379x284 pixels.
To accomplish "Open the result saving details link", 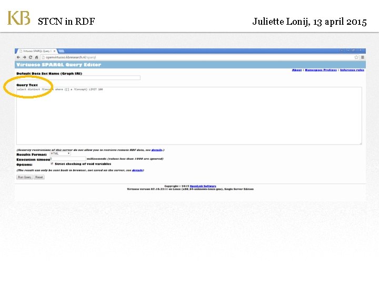I will pyautogui.click(x=137, y=170).
